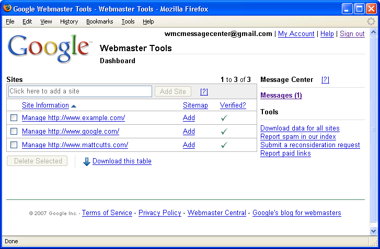The height and width of the screenshot is (249, 380).
Task: Open the Help link next to My Account
Action: tap(327, 33)
